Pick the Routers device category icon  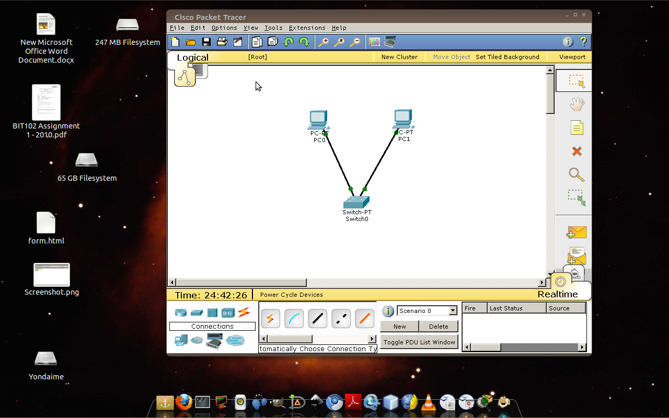[x=181, y=312]
